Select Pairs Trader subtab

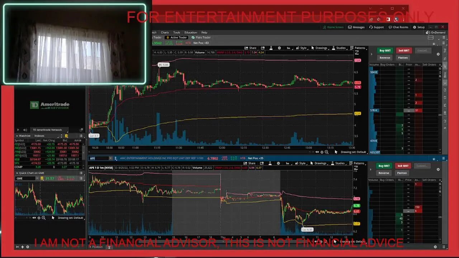(x=201, y=37)
